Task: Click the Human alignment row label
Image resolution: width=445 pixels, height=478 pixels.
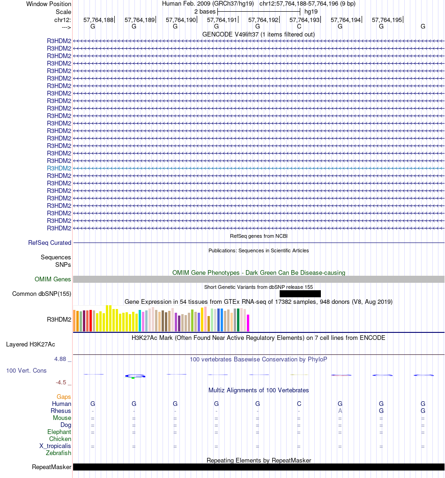Action: coord(62,404)
